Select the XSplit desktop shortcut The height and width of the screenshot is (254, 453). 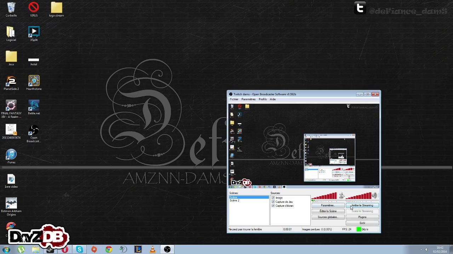click(34, 34)
